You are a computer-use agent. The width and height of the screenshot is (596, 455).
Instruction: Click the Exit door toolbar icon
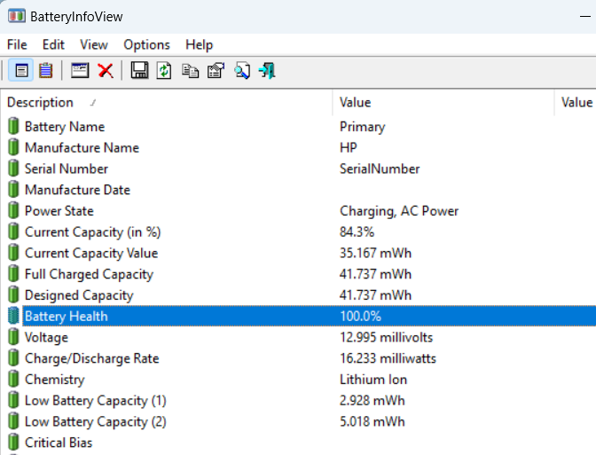(267, 71)
